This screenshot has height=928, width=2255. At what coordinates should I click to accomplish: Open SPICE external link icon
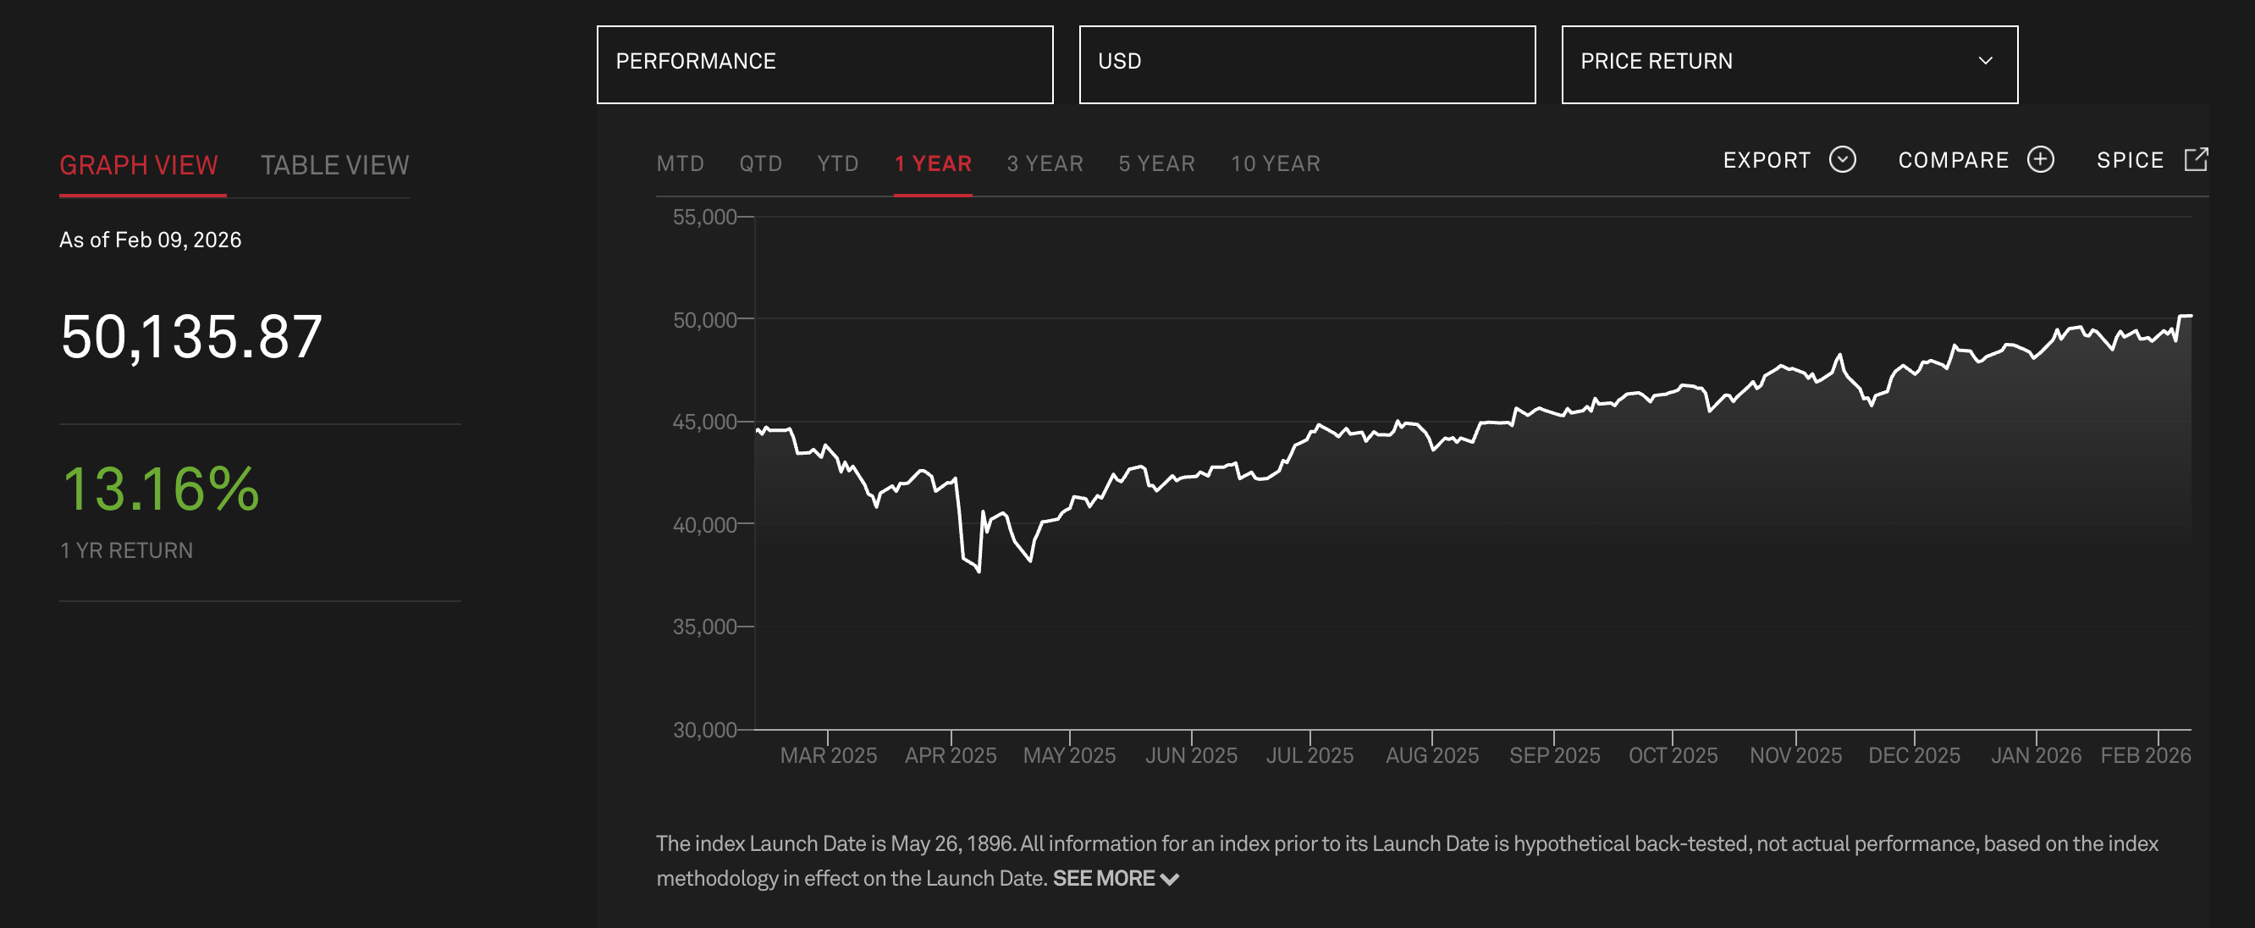[2196, 159]
